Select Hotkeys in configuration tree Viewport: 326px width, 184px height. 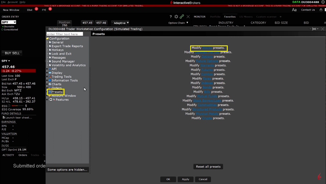tap(58, 50)
